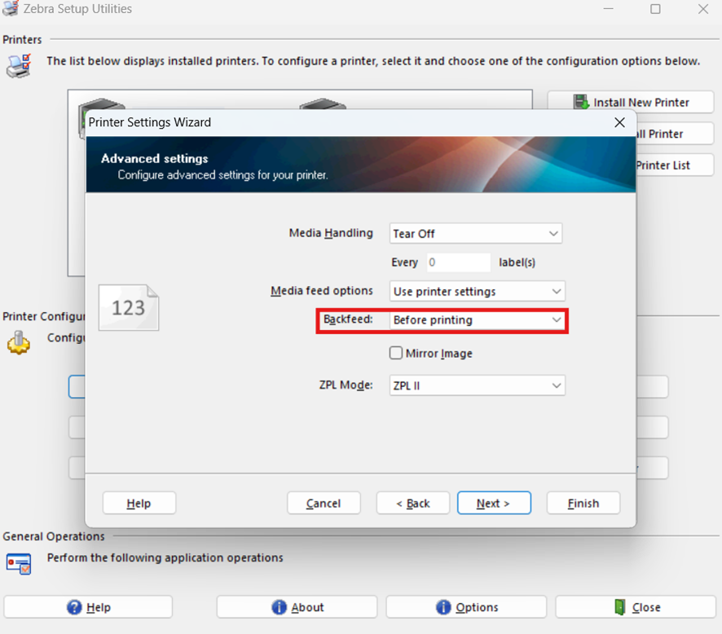This screenshot has height=634, width=722.
Task: Click Help button in General Operations
Action: coord(88,607)
